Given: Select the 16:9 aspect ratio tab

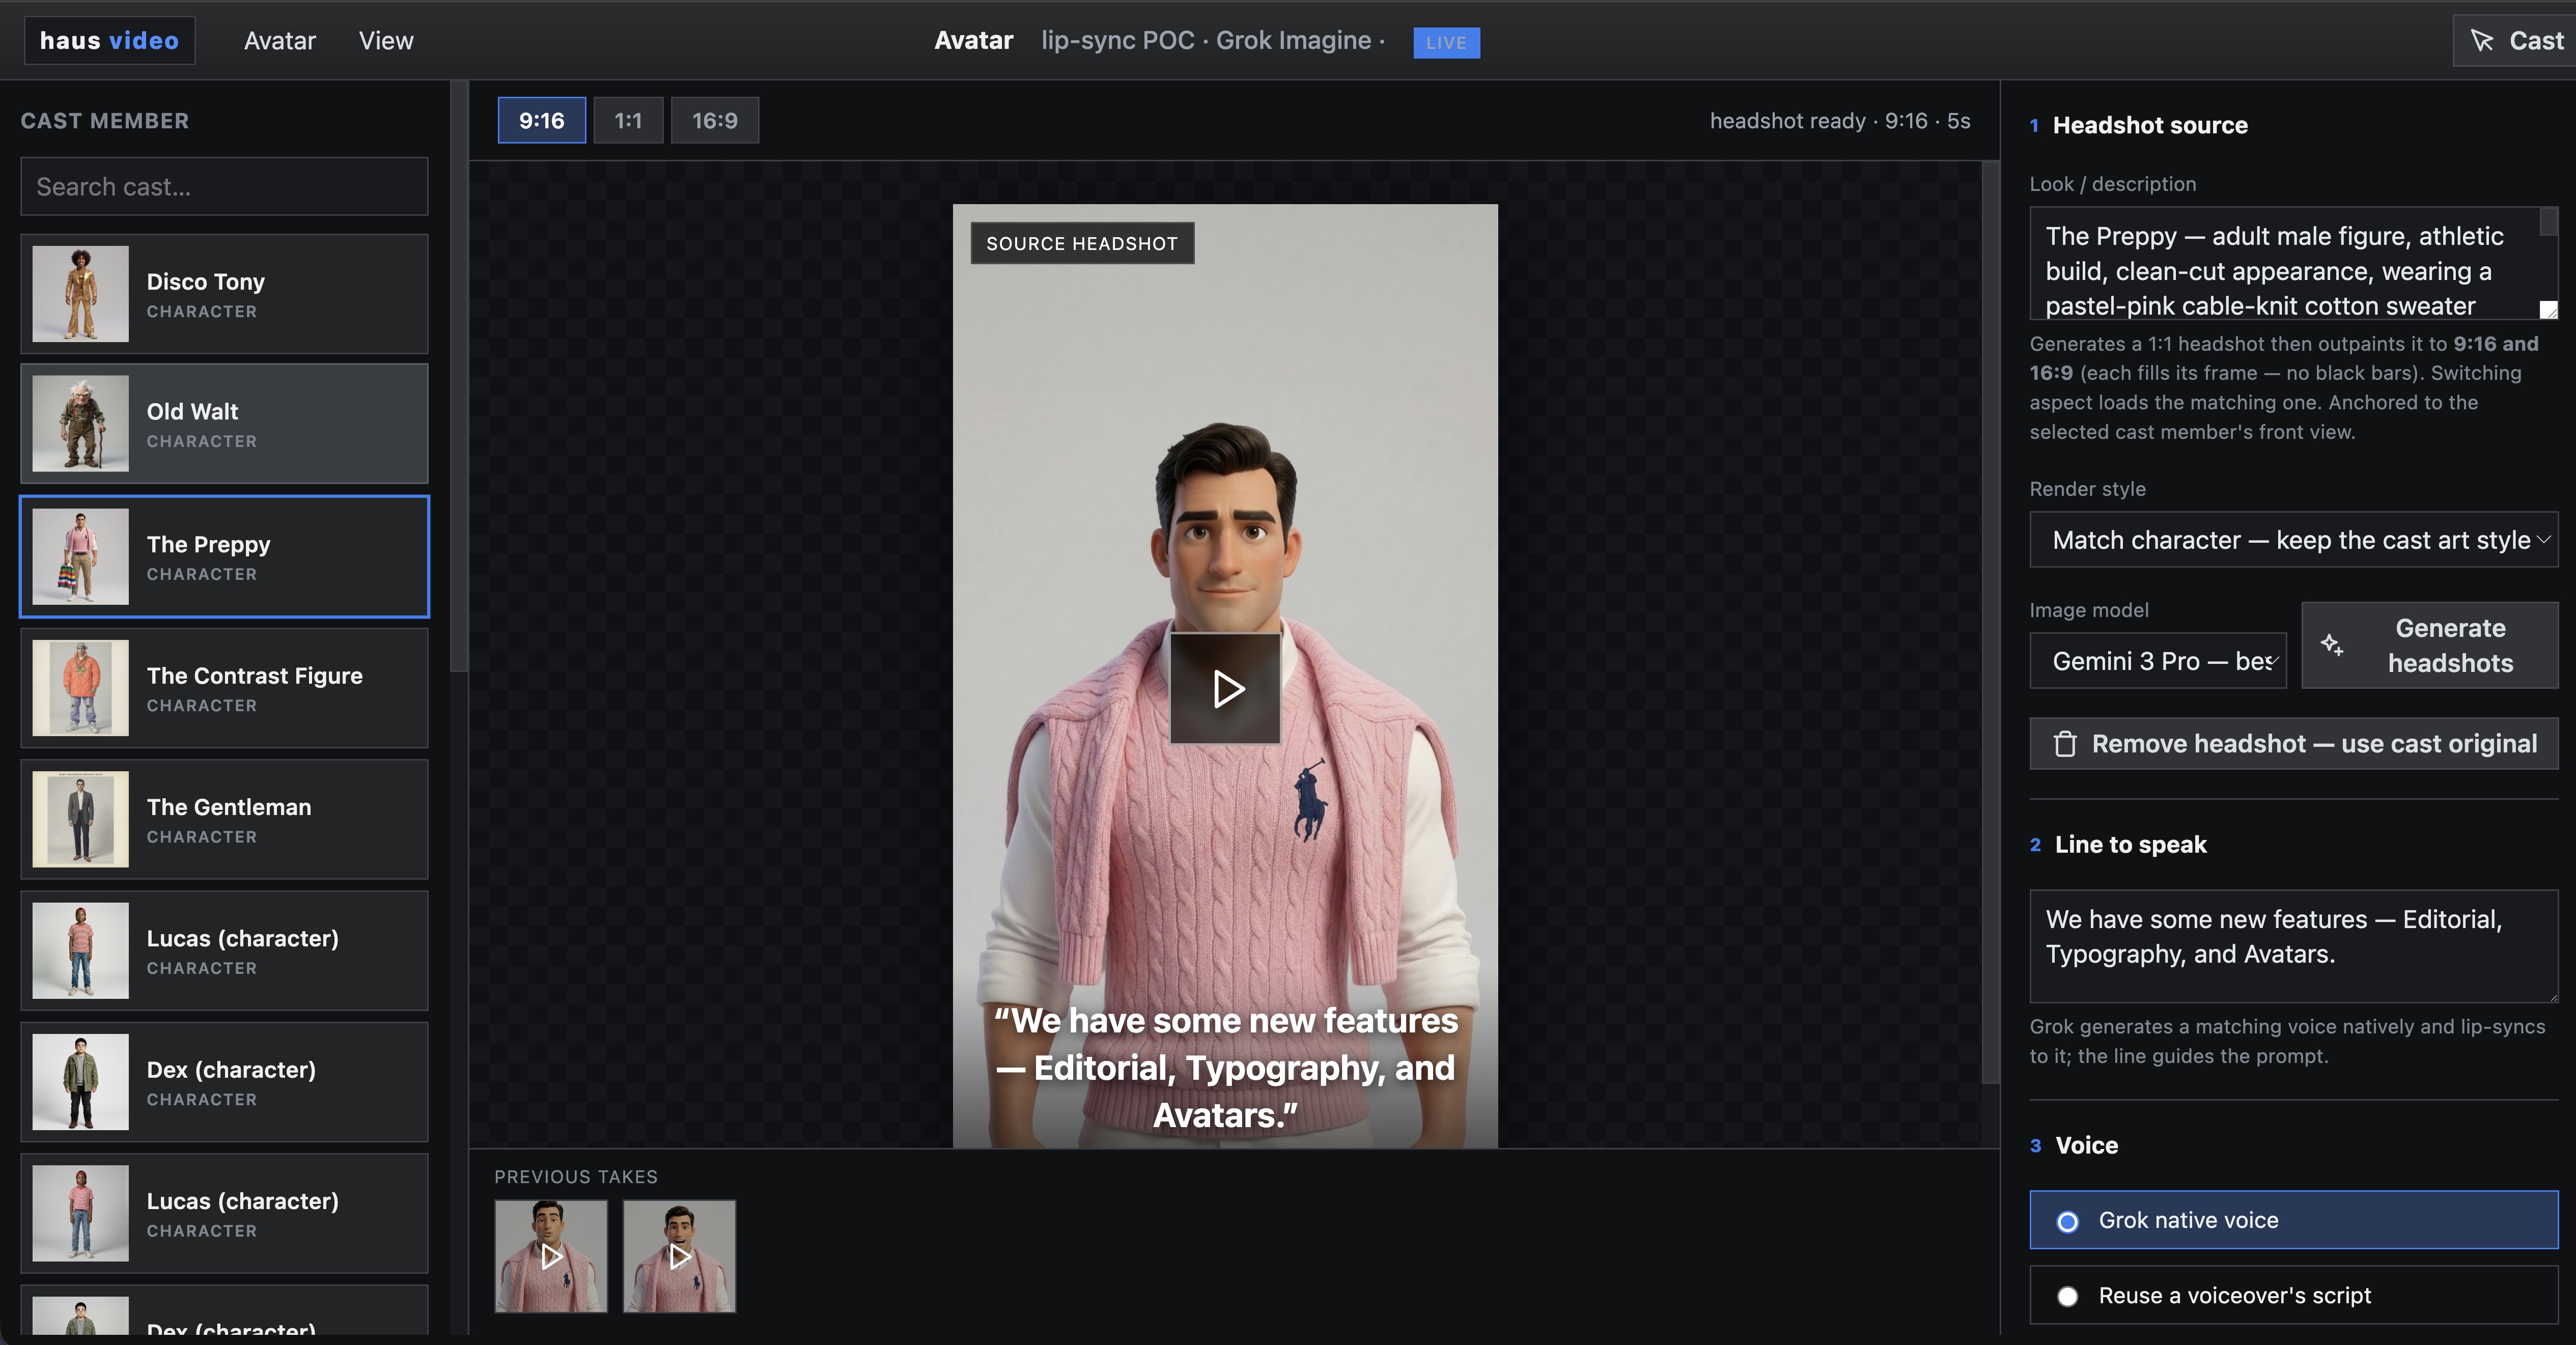Looking at the screenshot, I should tap(715, 120).
